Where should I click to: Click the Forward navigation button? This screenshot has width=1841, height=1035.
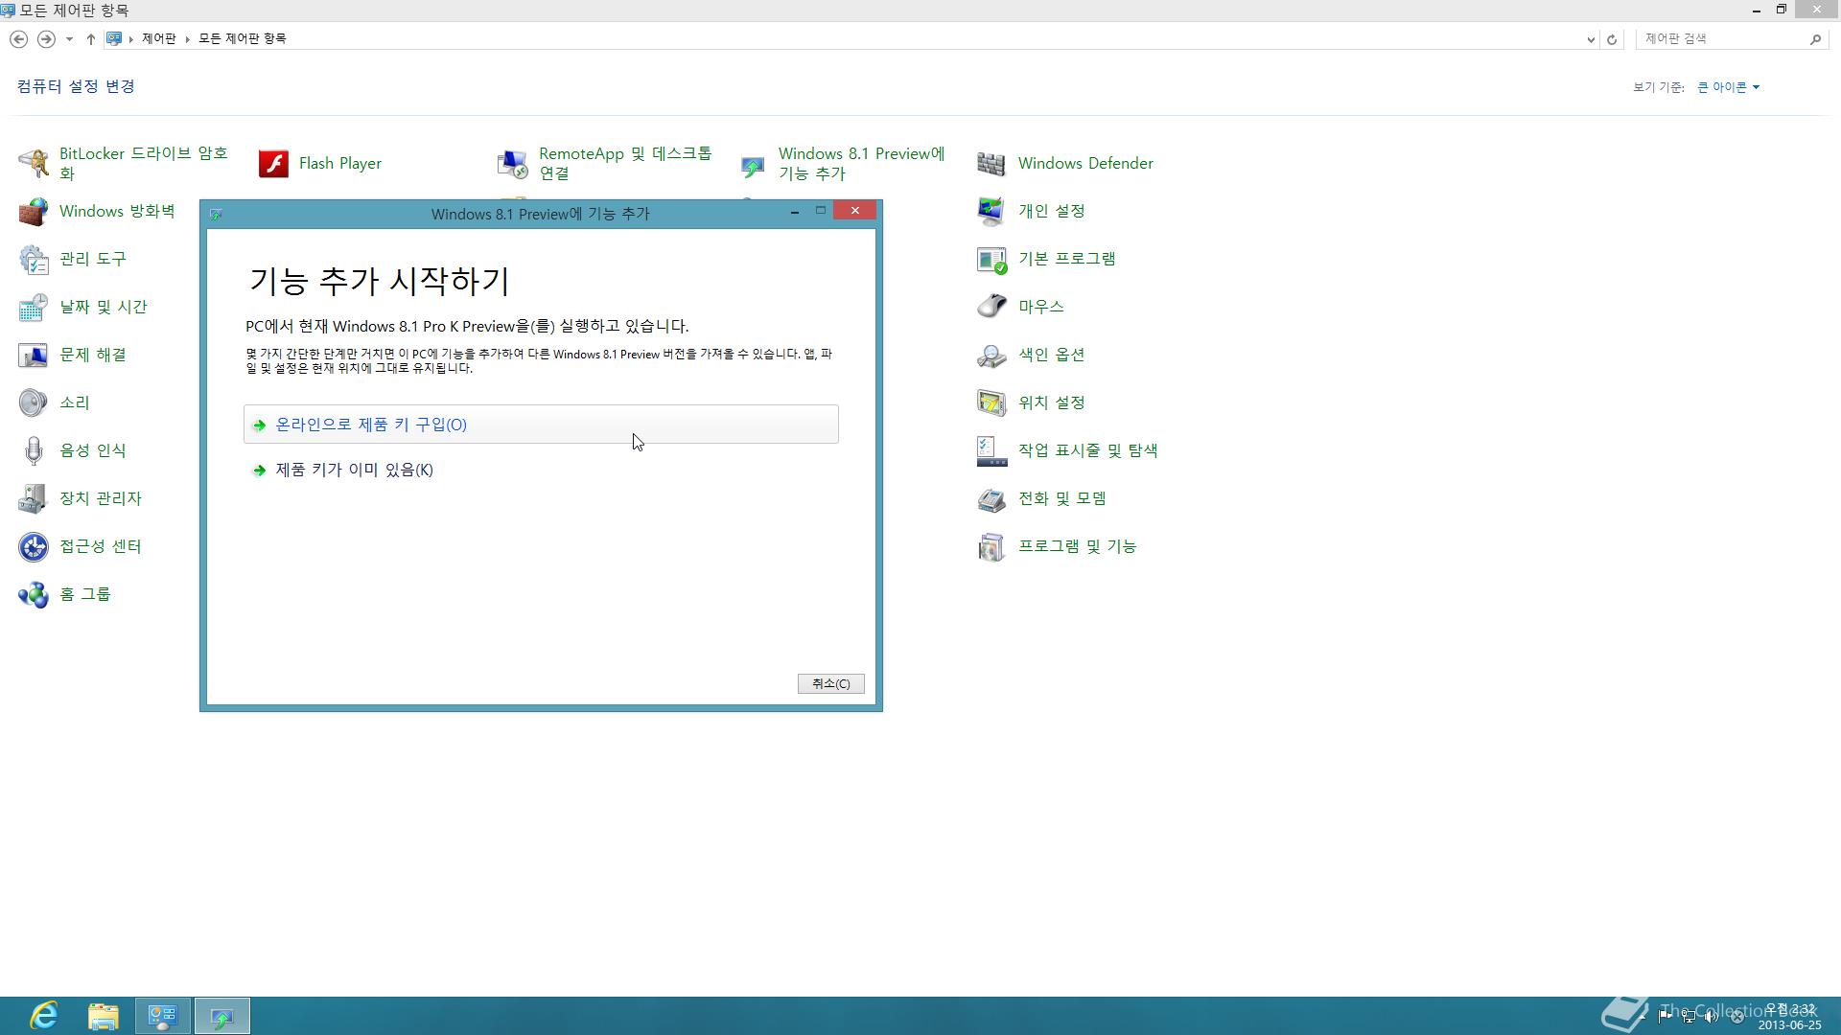tap(45, 39)
